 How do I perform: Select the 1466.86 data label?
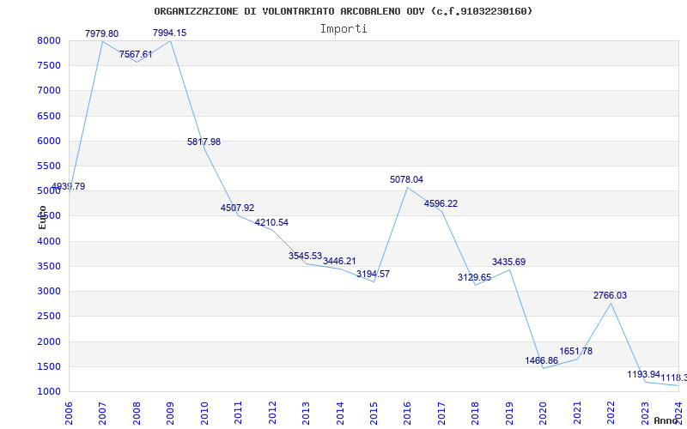(542, 360)
